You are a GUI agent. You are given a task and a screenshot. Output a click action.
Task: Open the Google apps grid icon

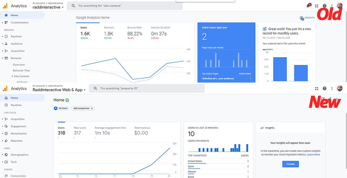(x=316, y=6)
